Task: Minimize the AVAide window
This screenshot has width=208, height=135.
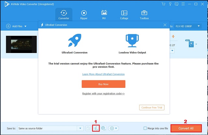Action: [x=189, y=4]
